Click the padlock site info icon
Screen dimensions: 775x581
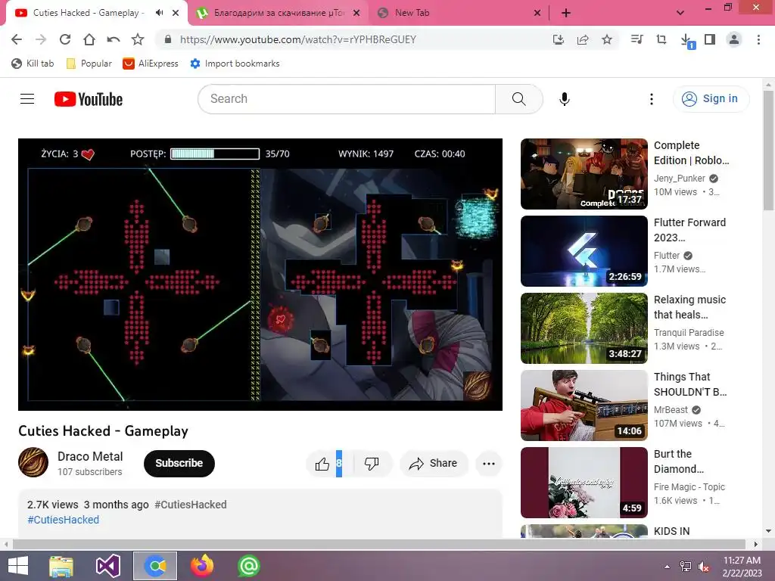tap(168, 39)
